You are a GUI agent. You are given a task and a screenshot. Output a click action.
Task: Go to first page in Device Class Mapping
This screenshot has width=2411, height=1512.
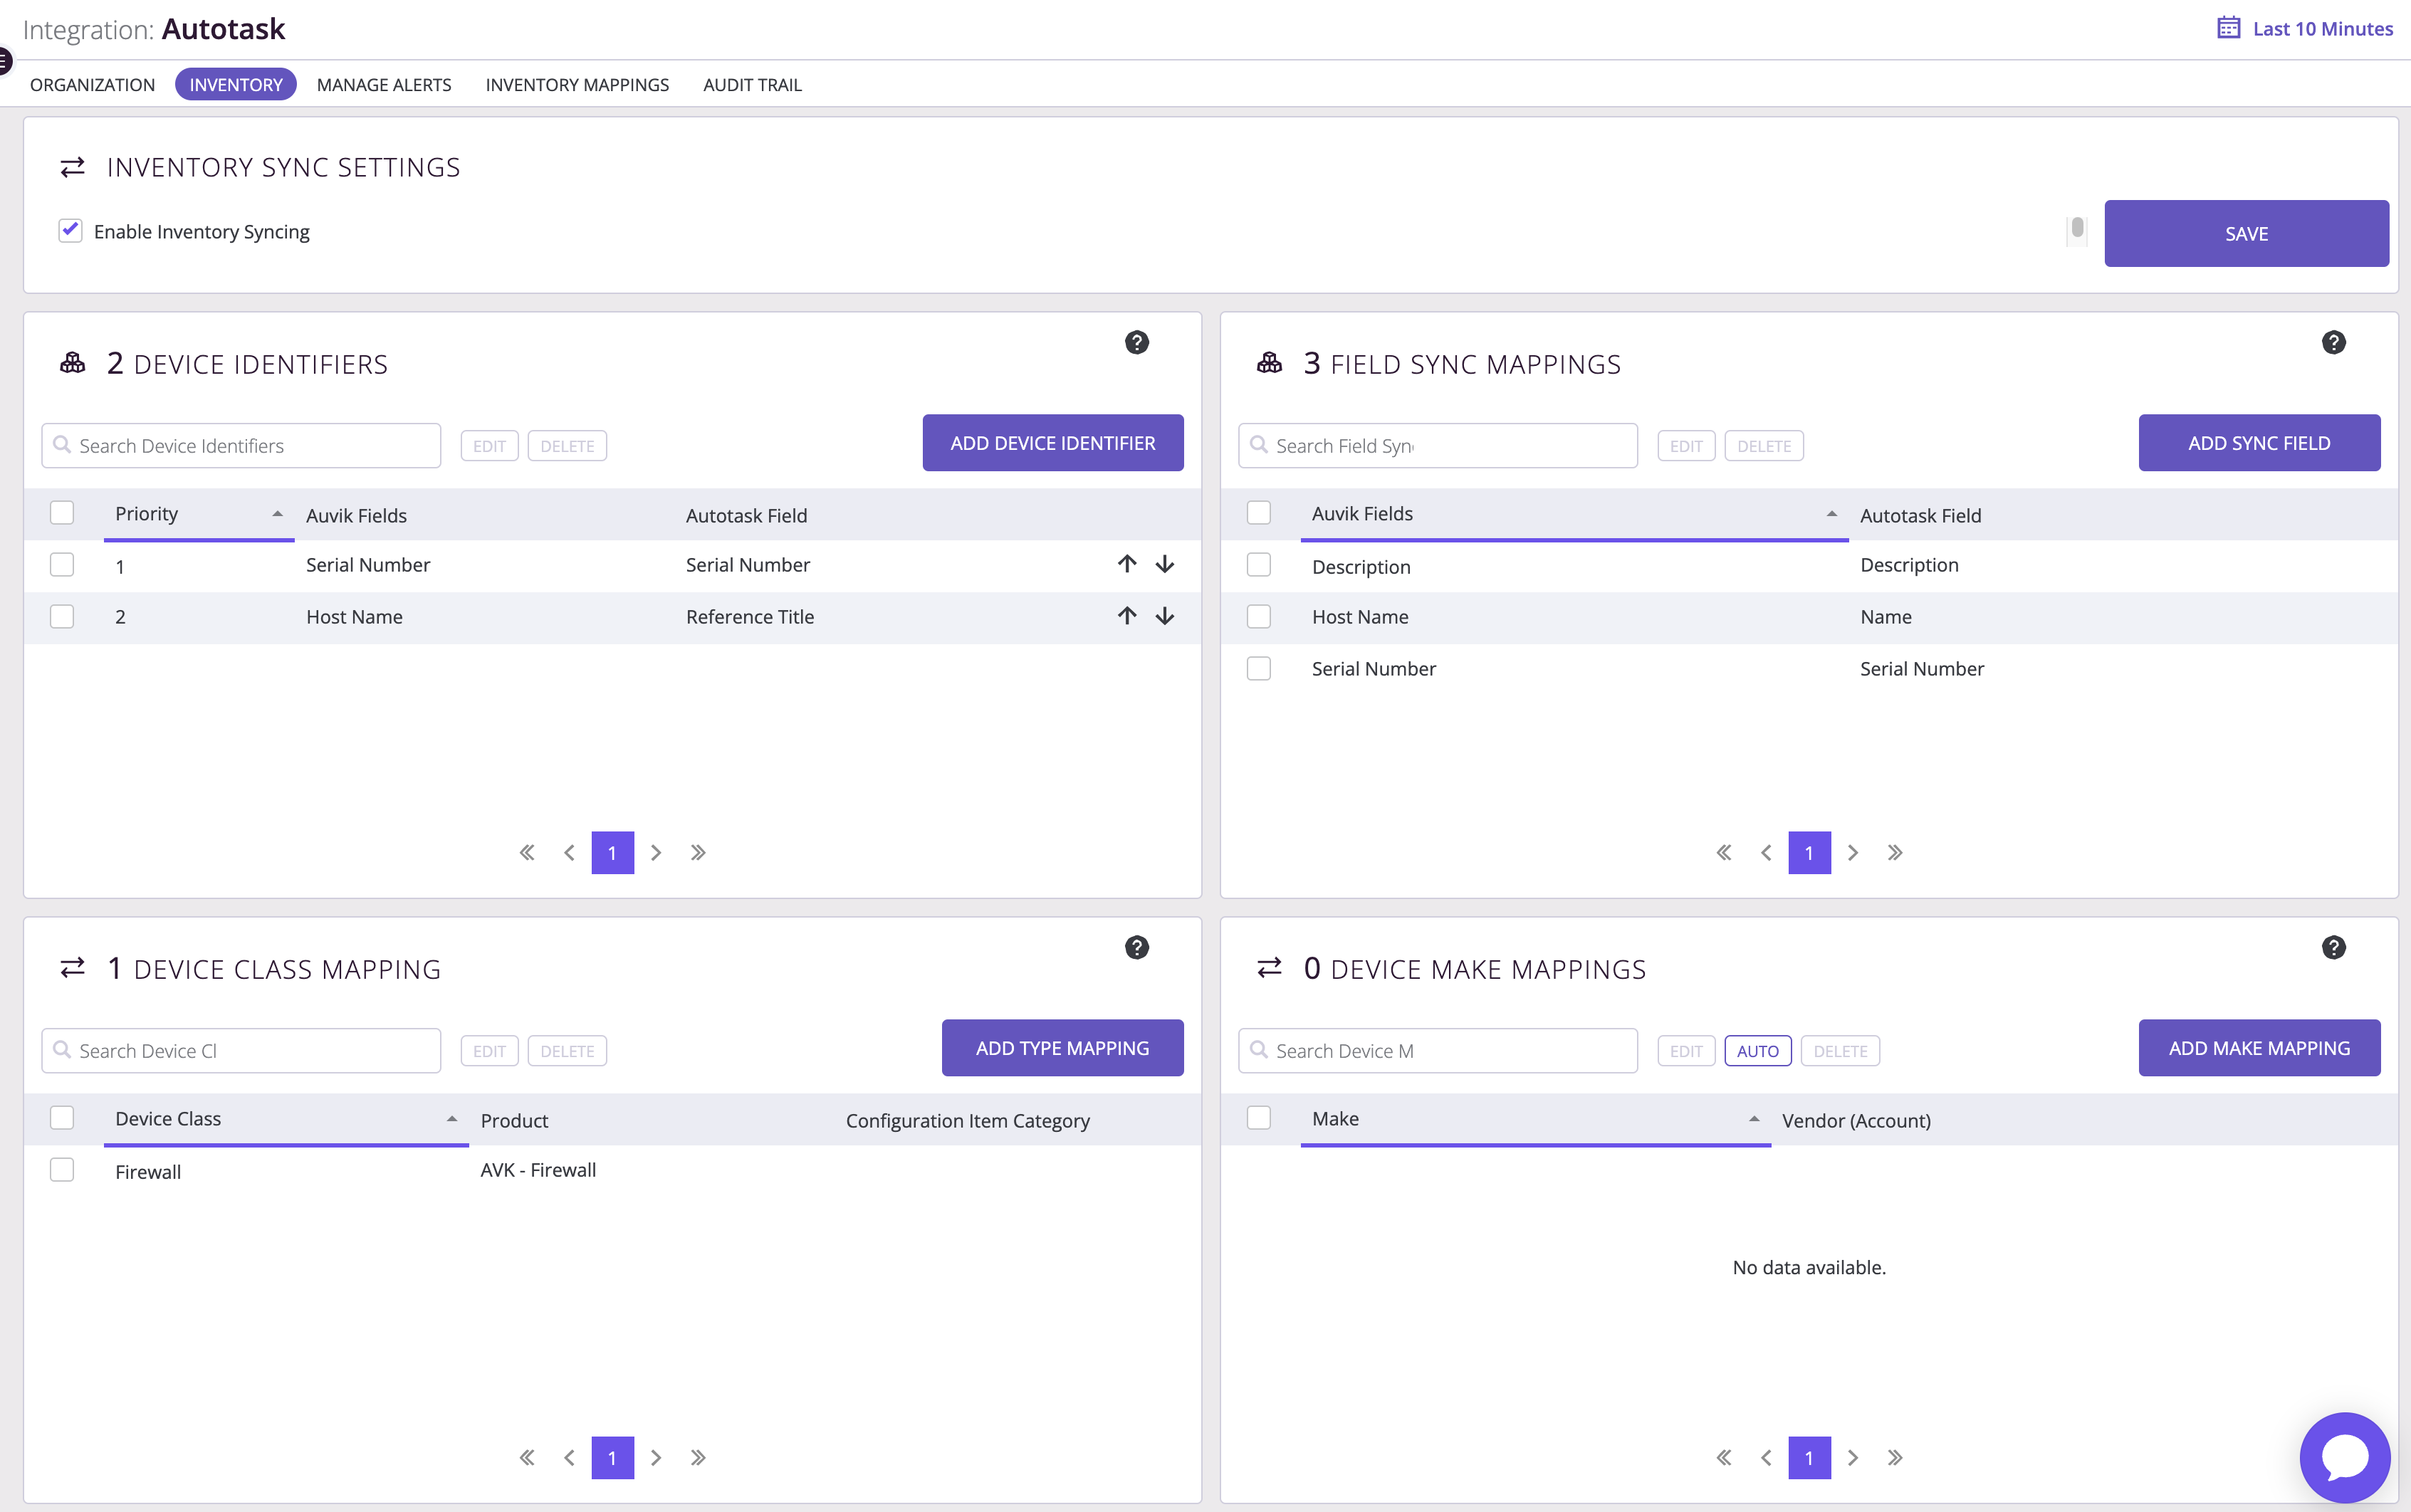pyautogui.click(x=527, y=1458)
